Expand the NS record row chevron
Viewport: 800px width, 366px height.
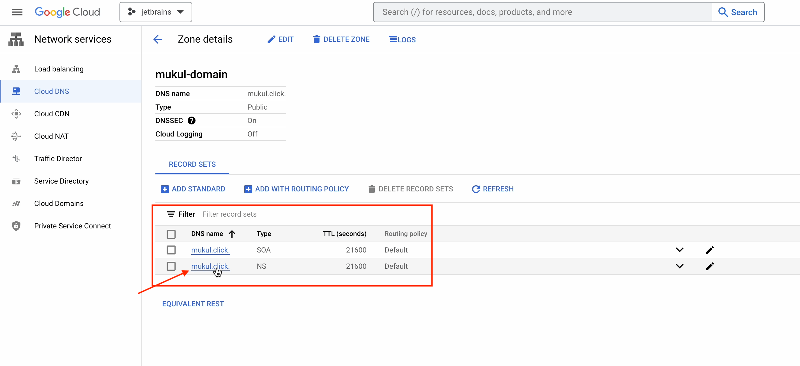click(x=679, y=266)
